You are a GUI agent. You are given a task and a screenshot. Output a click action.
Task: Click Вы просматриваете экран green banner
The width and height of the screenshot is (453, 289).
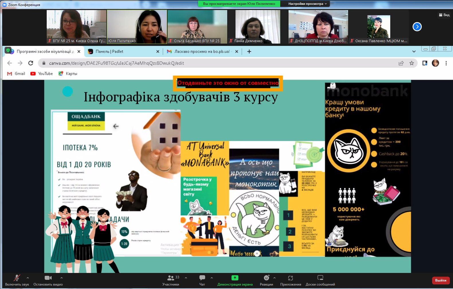tap(239, 4)
